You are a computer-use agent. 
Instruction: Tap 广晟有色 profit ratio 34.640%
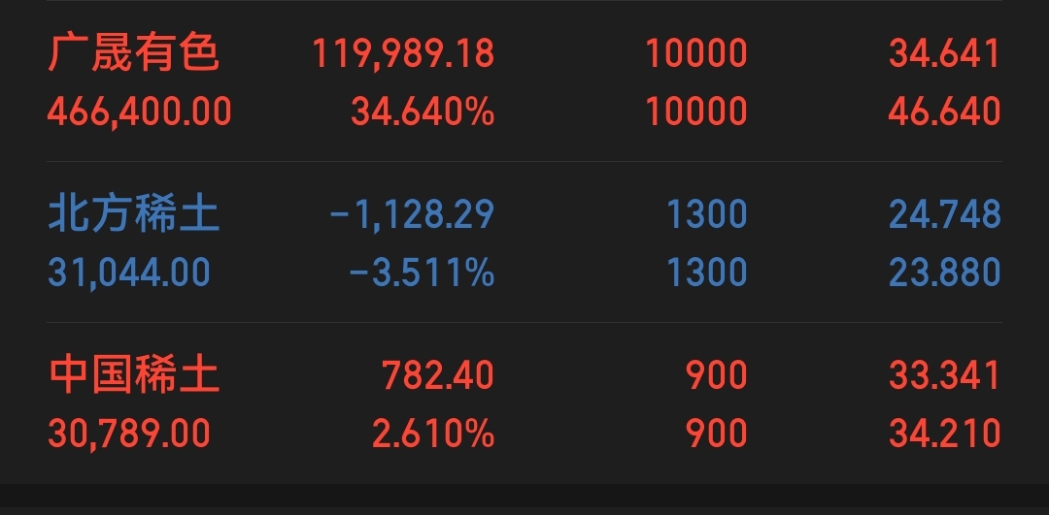click(x=423, y=112)
